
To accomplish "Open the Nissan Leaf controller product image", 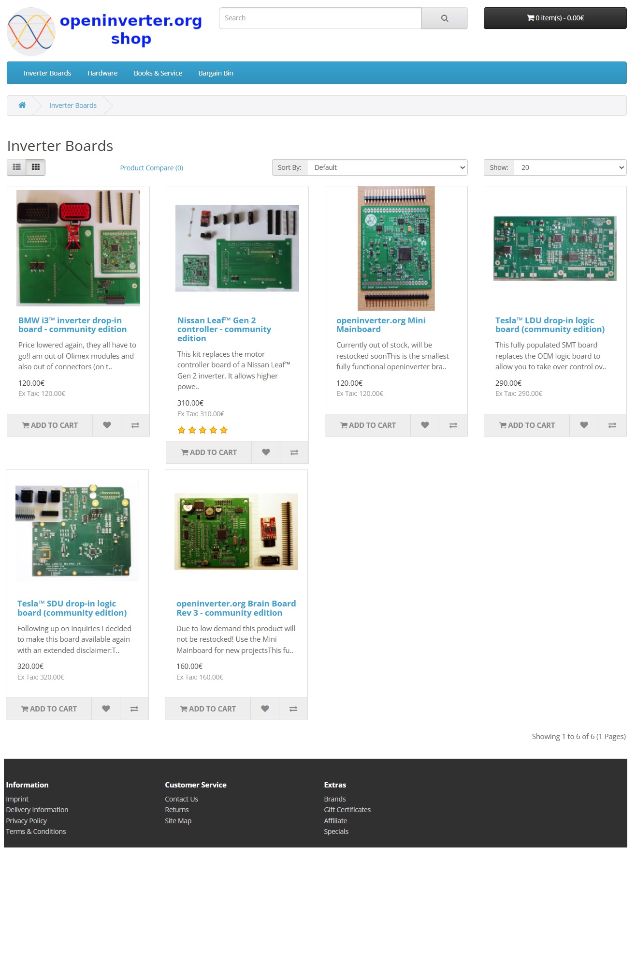I will (x=237, y=248).
